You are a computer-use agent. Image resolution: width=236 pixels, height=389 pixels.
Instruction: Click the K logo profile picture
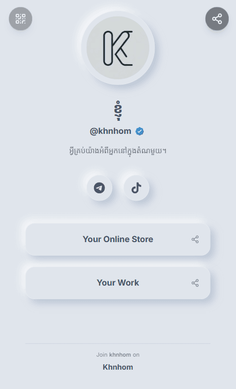point(118,48)
